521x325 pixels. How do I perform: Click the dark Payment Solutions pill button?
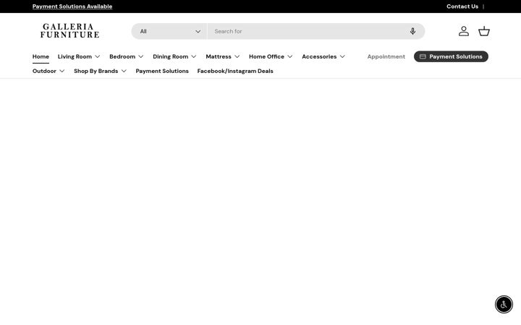[x=451, y=57]
